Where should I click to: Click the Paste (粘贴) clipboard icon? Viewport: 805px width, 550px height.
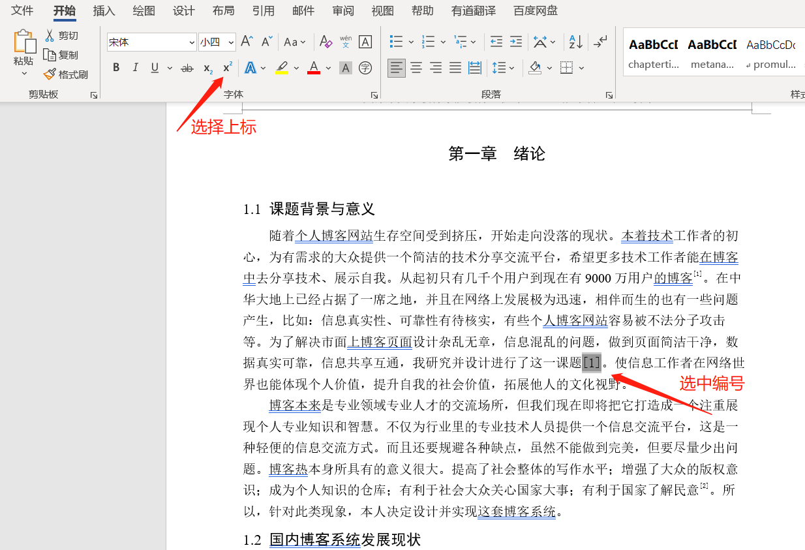tap(23, 41)
